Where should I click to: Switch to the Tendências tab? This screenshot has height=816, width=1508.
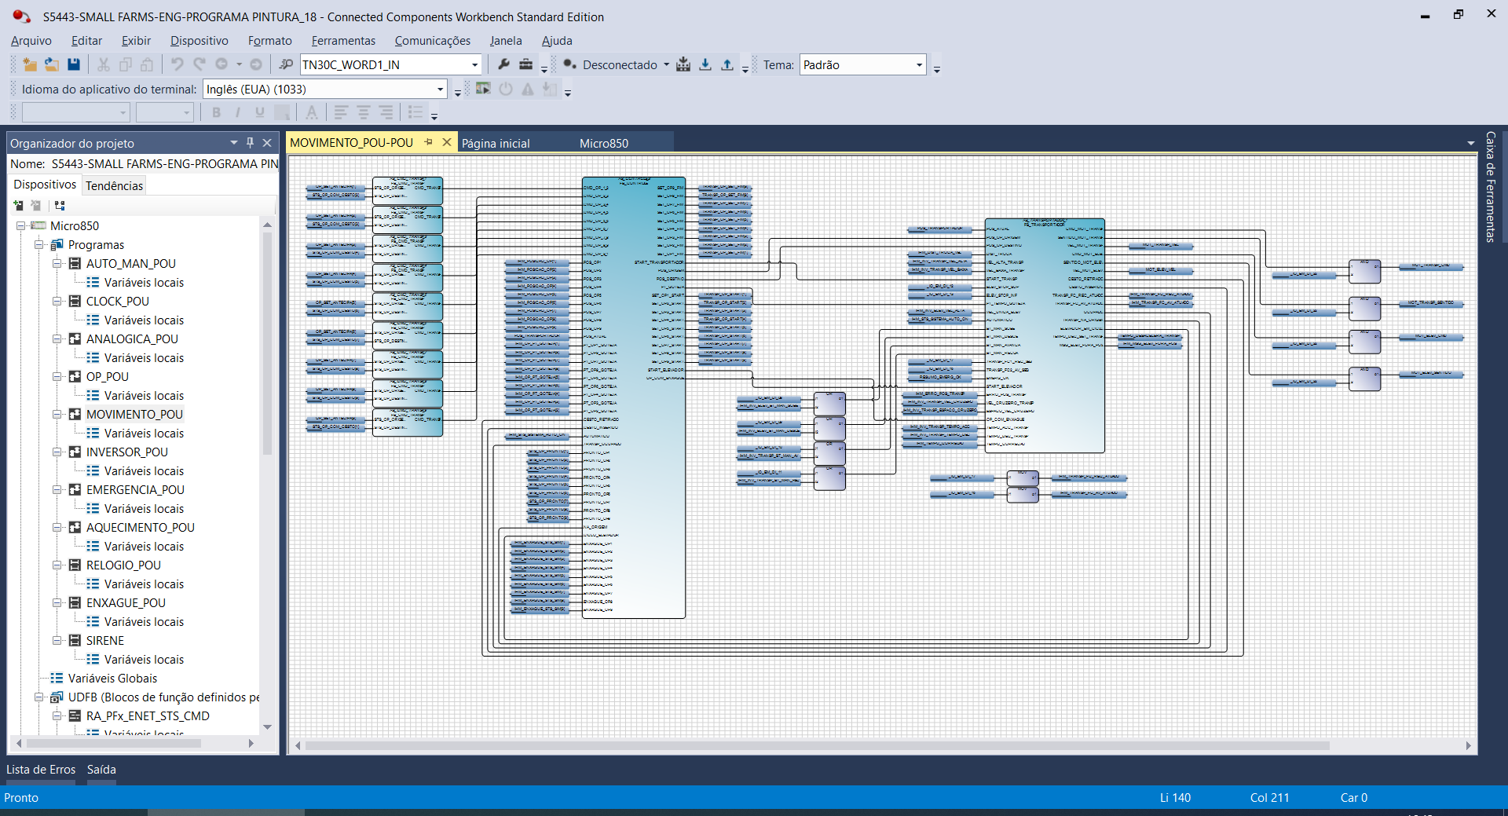(x=115, y=185)
